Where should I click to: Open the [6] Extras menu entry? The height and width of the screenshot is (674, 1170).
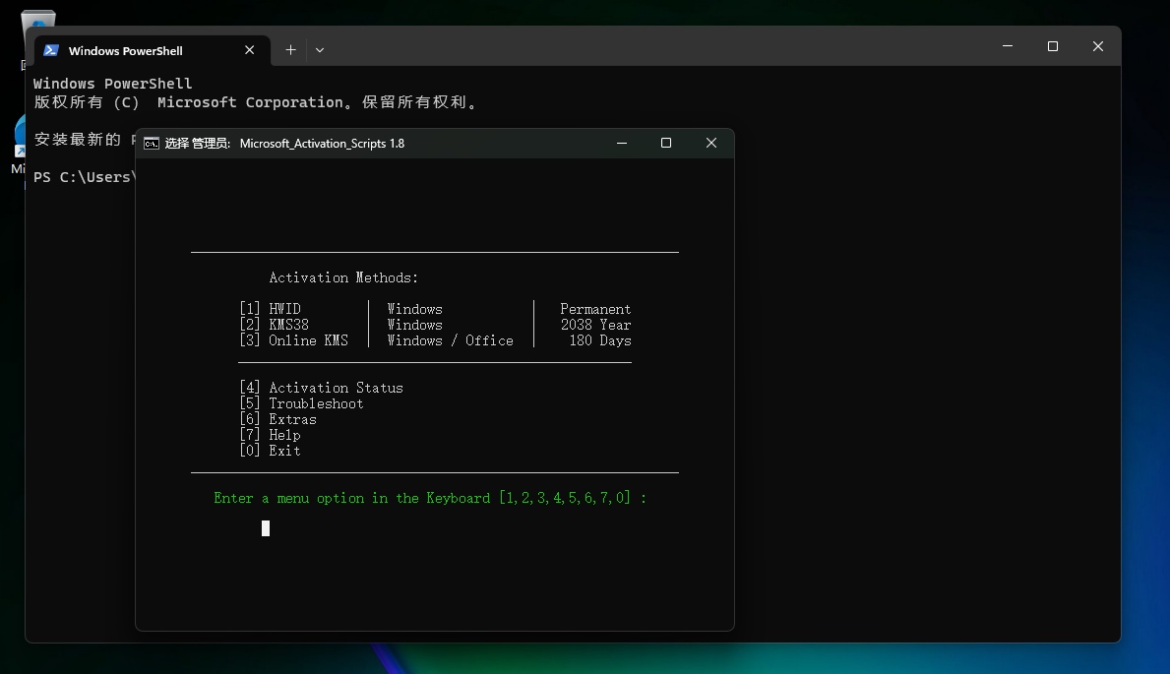pyautogui.click(x=277, y=419)
